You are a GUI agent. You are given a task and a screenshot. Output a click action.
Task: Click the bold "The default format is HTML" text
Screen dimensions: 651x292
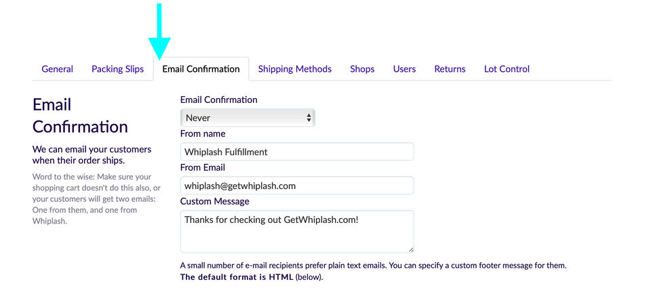tap(237, 277)
